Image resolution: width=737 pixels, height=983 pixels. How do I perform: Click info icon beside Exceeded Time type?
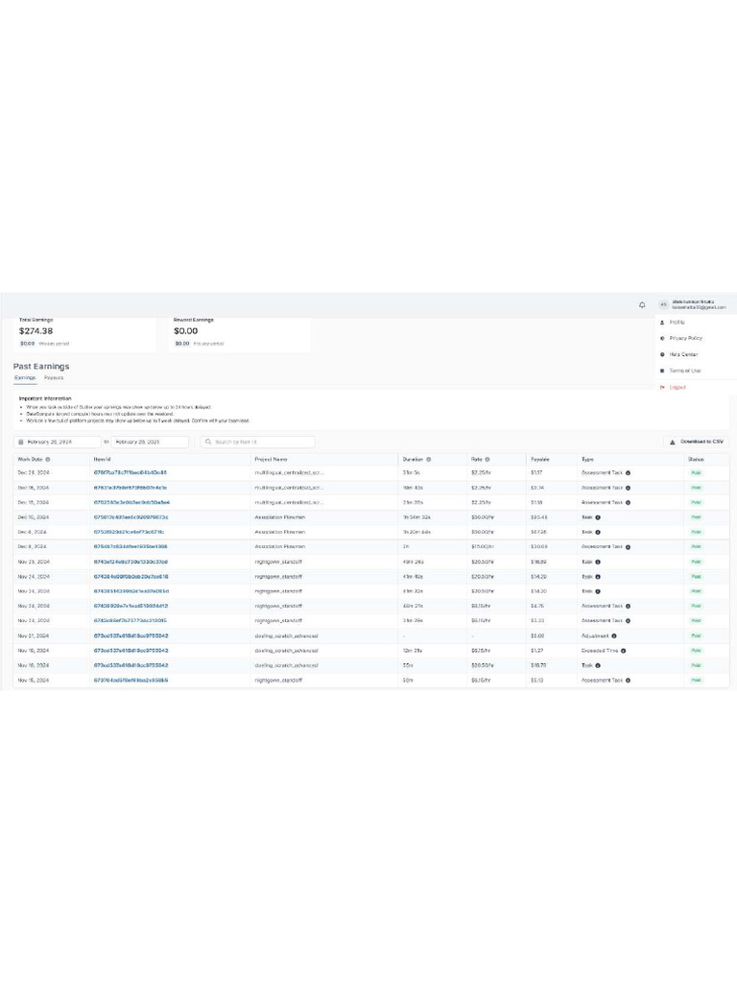[624, 650]
